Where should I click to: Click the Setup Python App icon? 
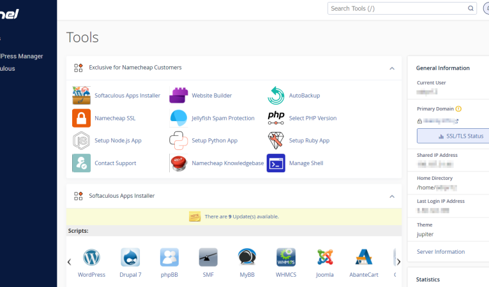click(x=178, y=140)
